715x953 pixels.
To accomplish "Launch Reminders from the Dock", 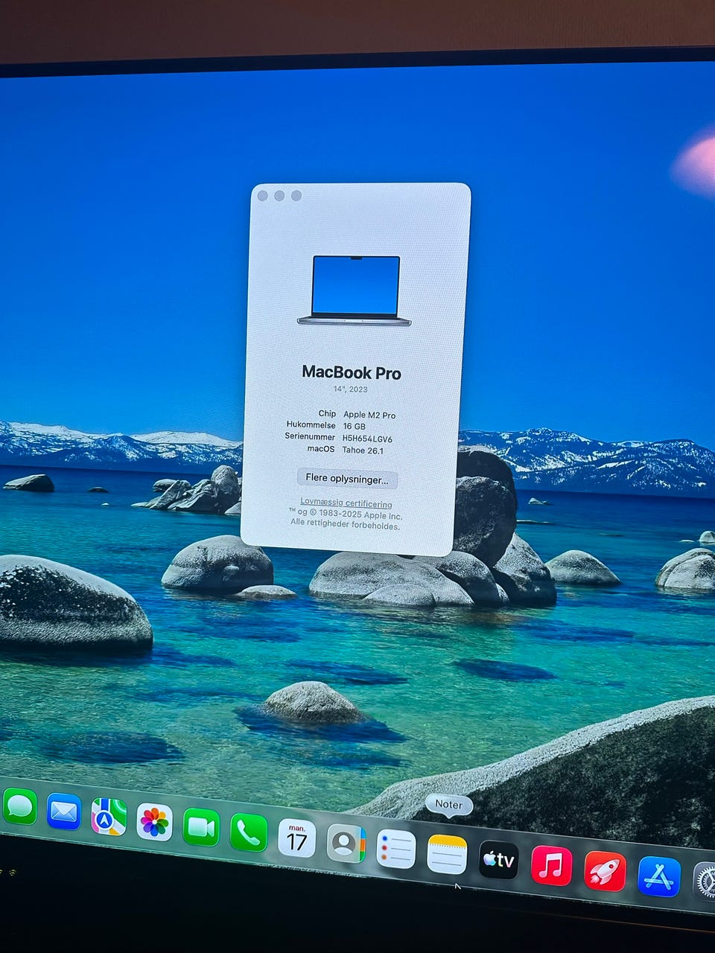I will tap(395, 849).
